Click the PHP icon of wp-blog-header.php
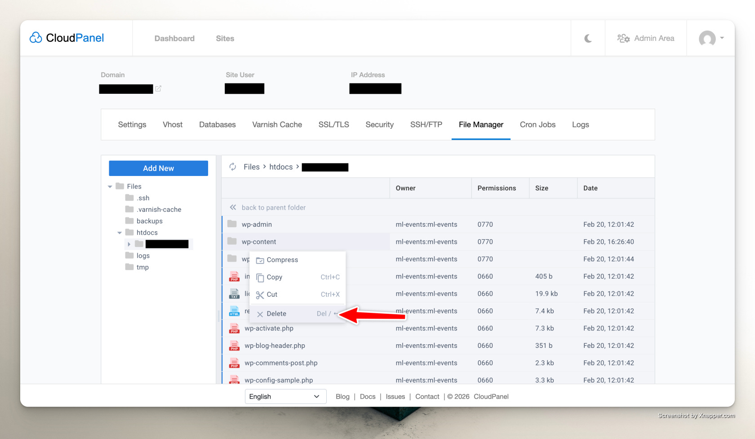The image size is (755, 439). pyautogui.click(x=234, y=346)
